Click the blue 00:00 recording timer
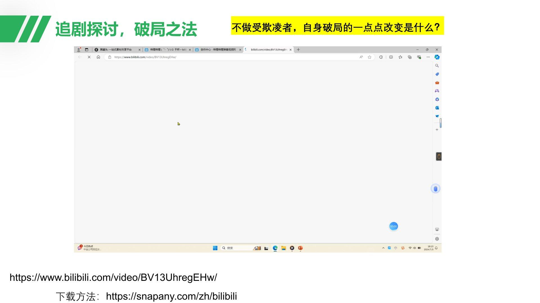 click(393, 226)
